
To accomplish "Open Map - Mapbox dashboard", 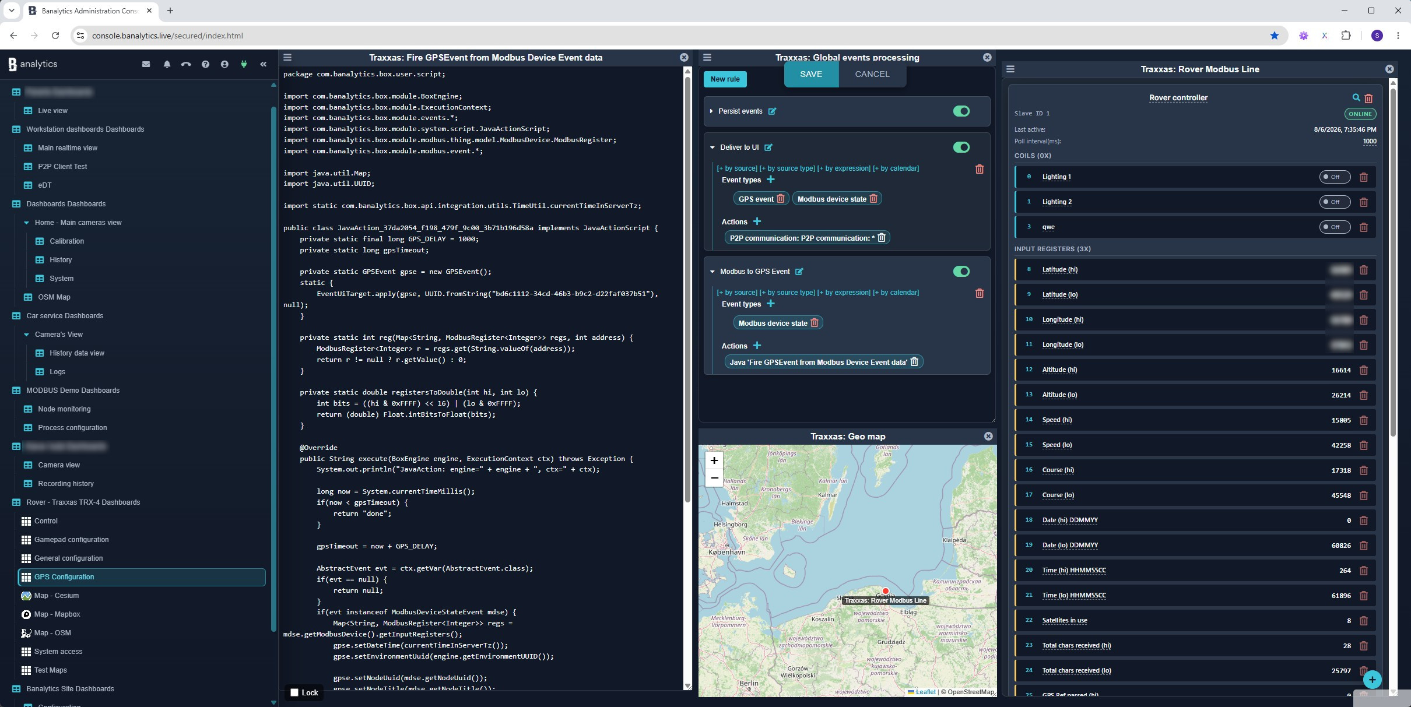I will [x=57, y=614].
